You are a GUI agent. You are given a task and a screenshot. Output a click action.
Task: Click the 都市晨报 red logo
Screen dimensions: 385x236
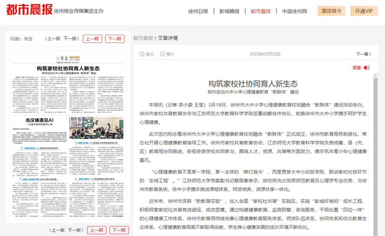[x=29, y=10]
